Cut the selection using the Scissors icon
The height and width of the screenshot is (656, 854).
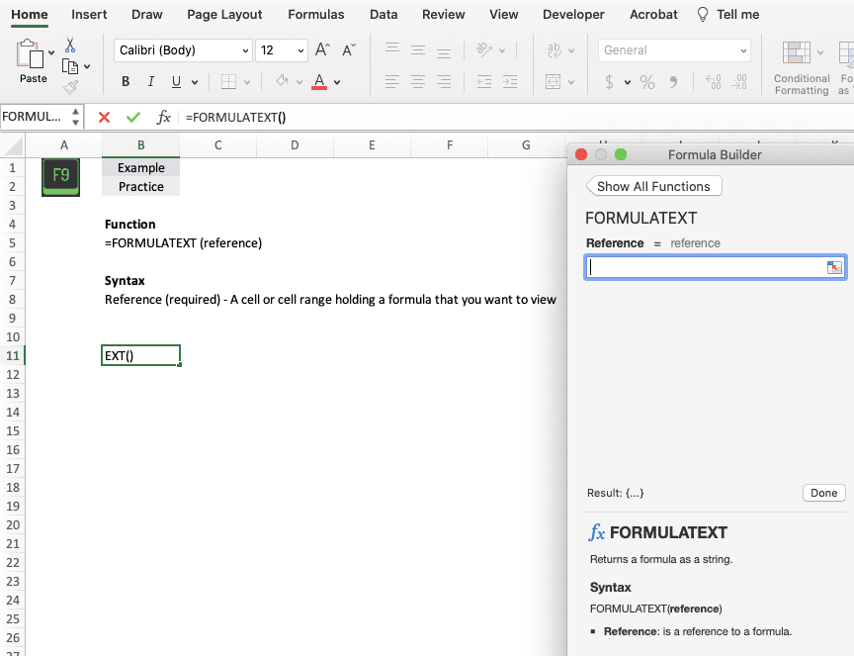tap(70, 47)
